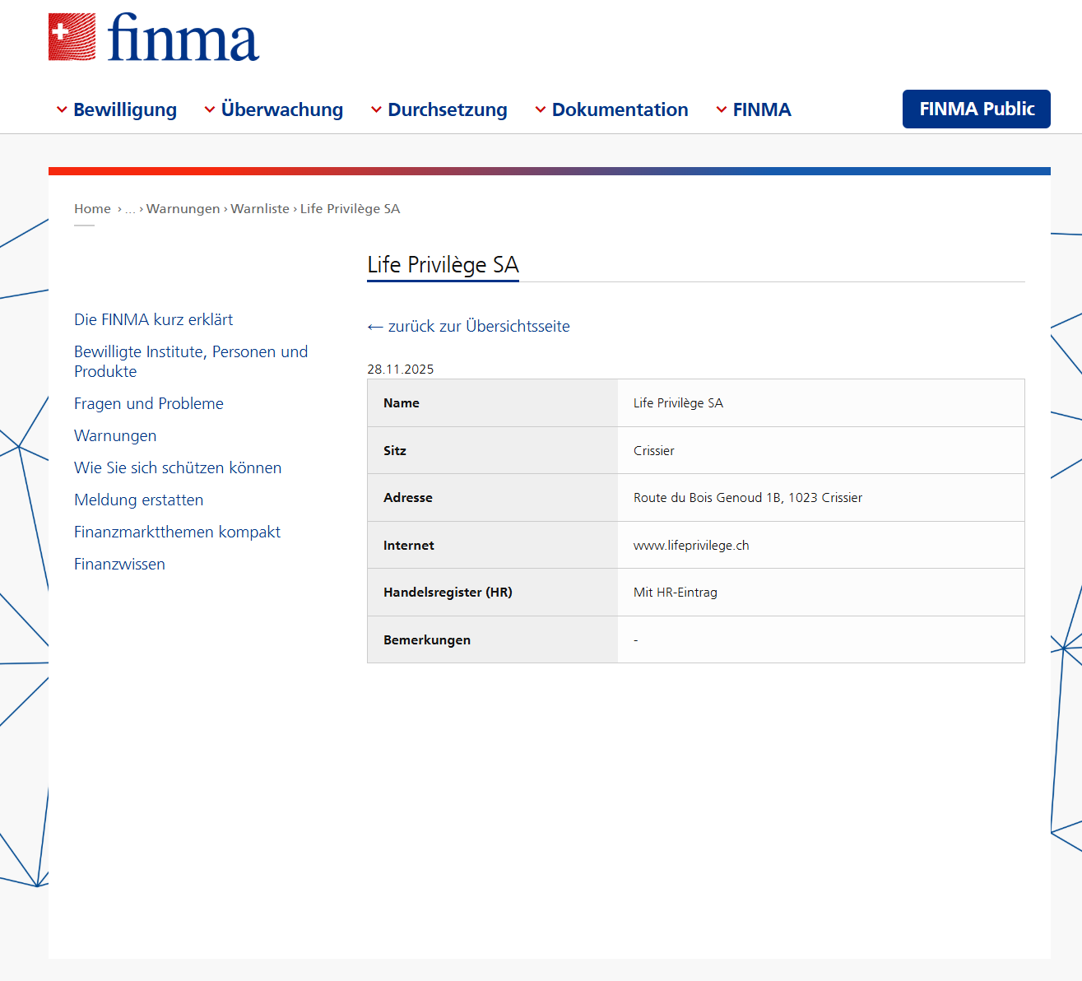Open 'Wie Sie sich schützen können' link

178,467
